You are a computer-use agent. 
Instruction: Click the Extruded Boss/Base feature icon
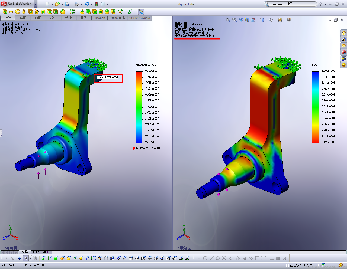click(x=5, y=12)
